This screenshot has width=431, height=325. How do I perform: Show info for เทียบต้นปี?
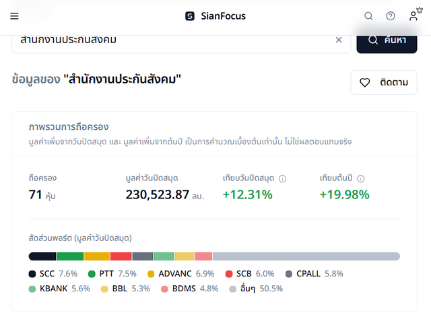coord(361,179)
